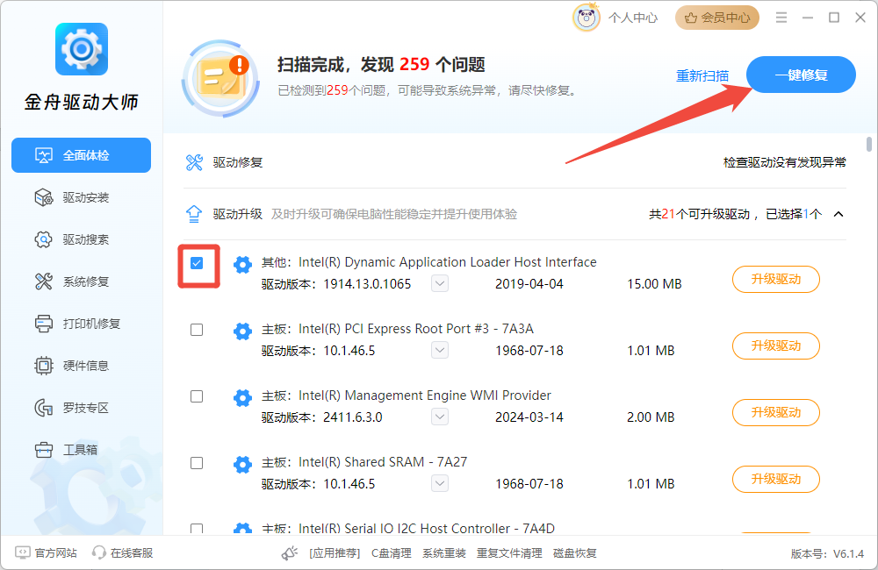Click gear icon of Shared SRAM driver
Viewport: 878px width, 570px height.
(x=242, y=464)
